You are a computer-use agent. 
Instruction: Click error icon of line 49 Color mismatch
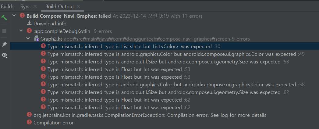[x=44, y=54]
